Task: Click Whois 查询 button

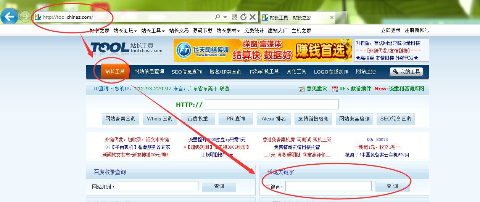Action: coord(160,119)
